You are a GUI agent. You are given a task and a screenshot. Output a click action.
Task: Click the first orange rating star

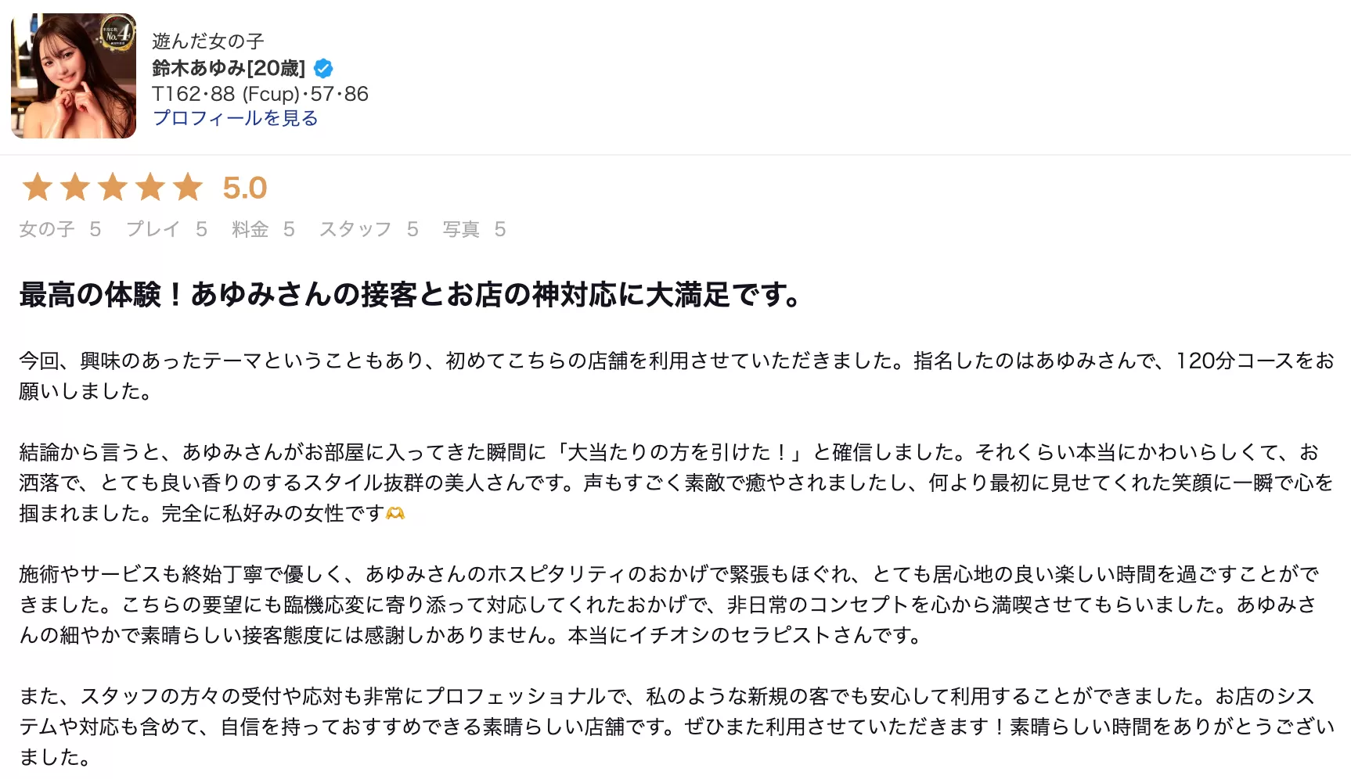(37, 188)
